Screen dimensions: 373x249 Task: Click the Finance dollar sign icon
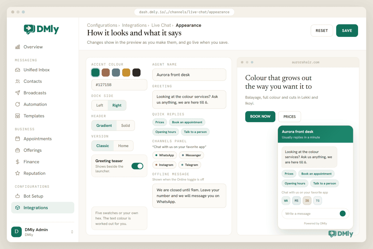(x=17, y=162)
